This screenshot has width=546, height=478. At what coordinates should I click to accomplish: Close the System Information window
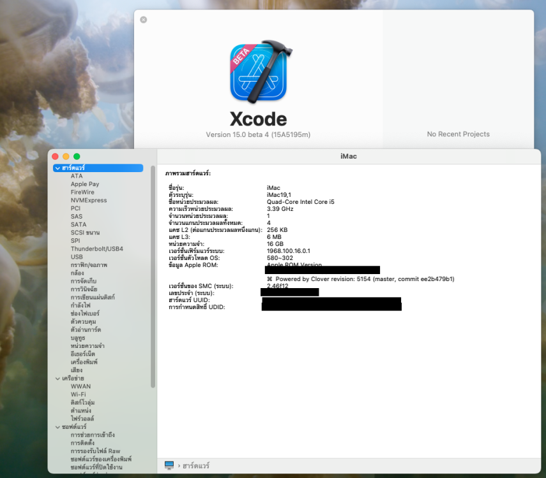click(55, 156)
